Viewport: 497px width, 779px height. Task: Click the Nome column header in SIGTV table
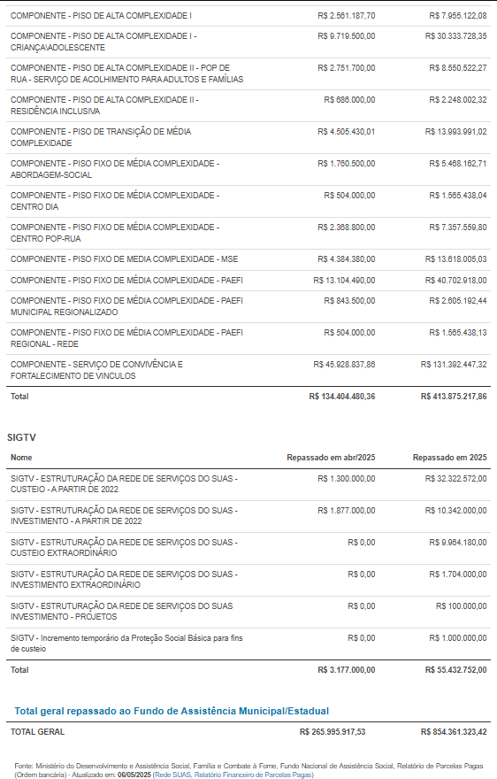coord(21,458)
